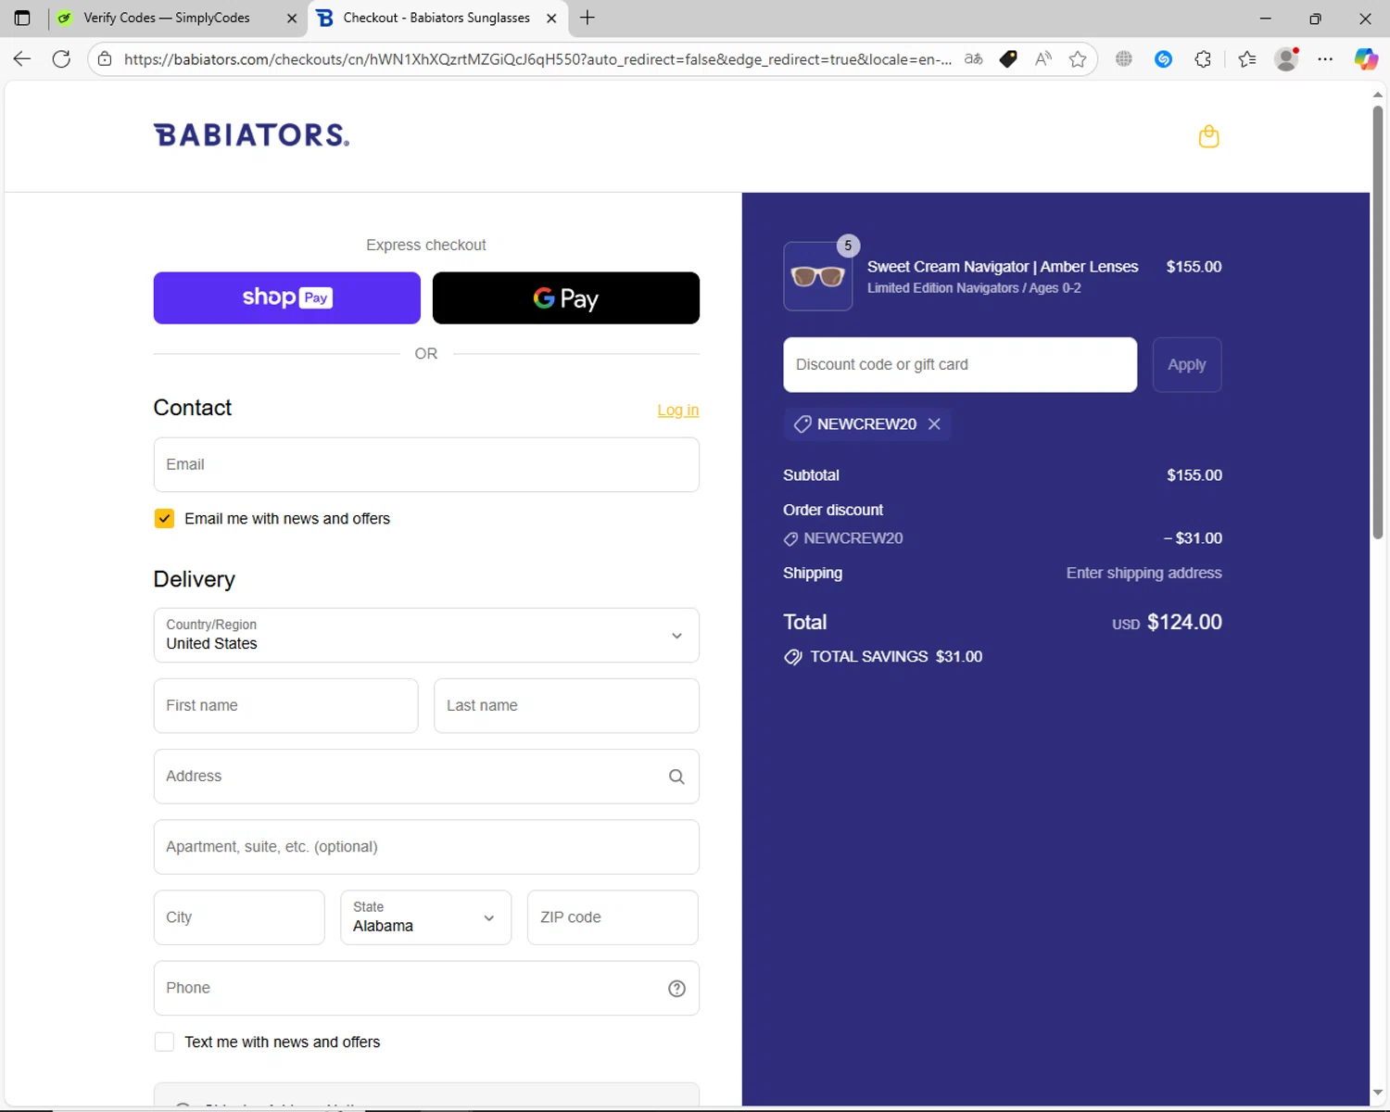The height and width of the screenshot is (1112, 1390).
Task: Focus the City field
Action: coord(239,917)
